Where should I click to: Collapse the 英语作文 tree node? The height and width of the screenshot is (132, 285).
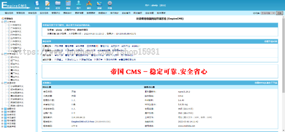point(2,83)
